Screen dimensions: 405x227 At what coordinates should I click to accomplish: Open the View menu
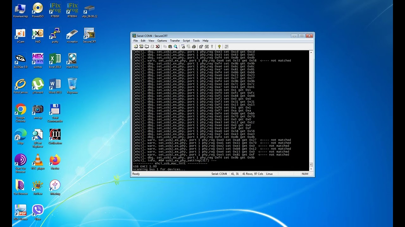[x=151, y=41]
